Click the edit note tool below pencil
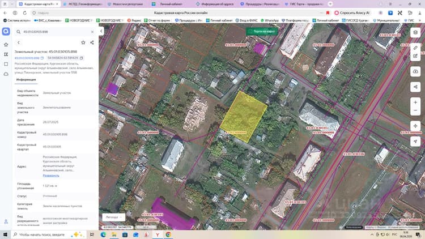The height and width of the screenshot is (239, 425). [x=415, y=56]
